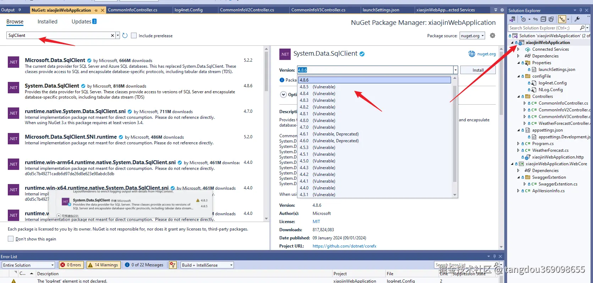Switch to the Browse tab
Viewport: 593px width, 283px height.
(x=15, y=22)
